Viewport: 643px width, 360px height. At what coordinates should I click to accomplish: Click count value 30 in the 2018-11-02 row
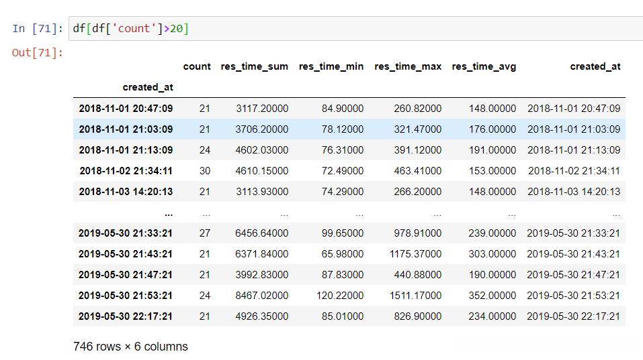click(205, 171)
